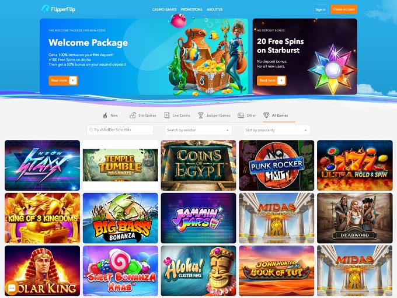Focus the MadDer Scientist game search field
397x298 pixels.
pyautogui.click(x=120, y=130)
